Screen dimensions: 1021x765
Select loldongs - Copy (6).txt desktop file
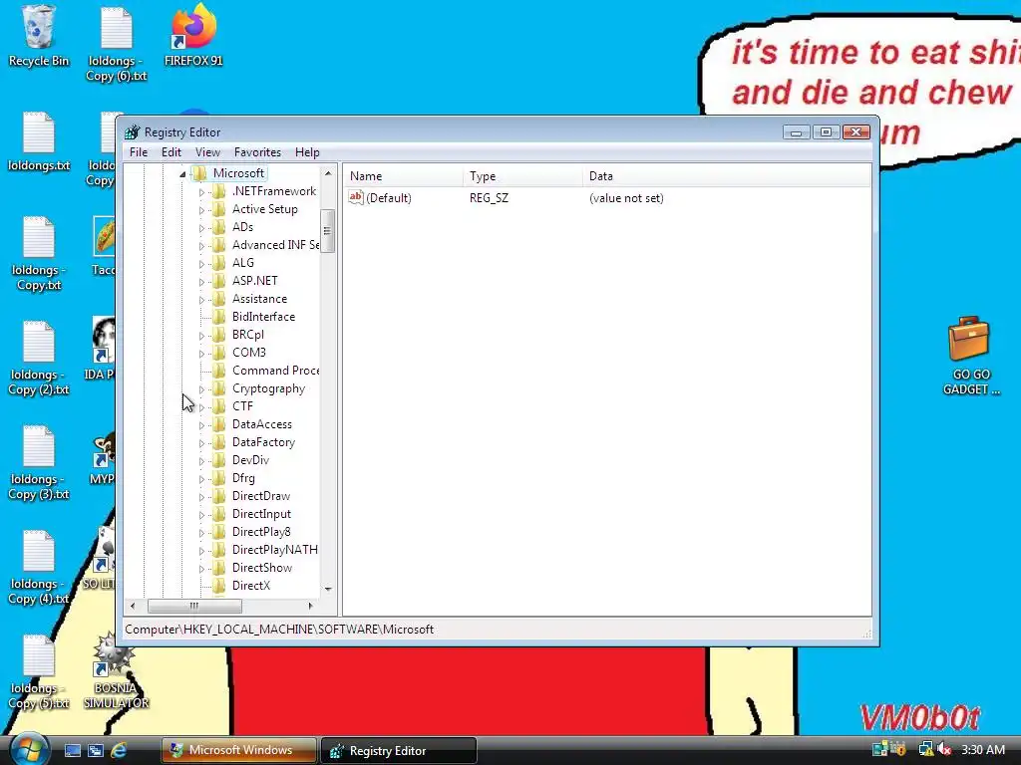117,44
